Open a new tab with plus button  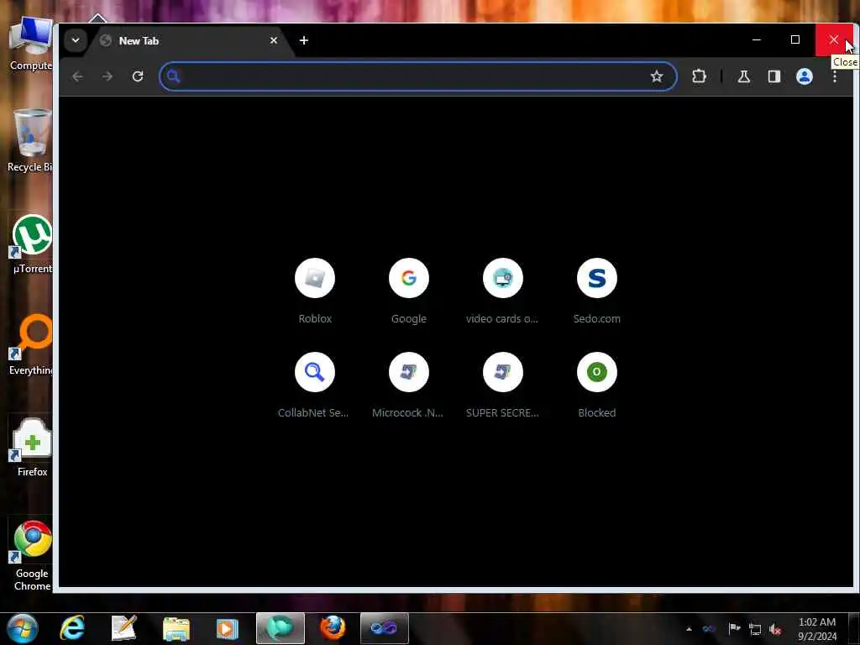click(x=304, y=40)
